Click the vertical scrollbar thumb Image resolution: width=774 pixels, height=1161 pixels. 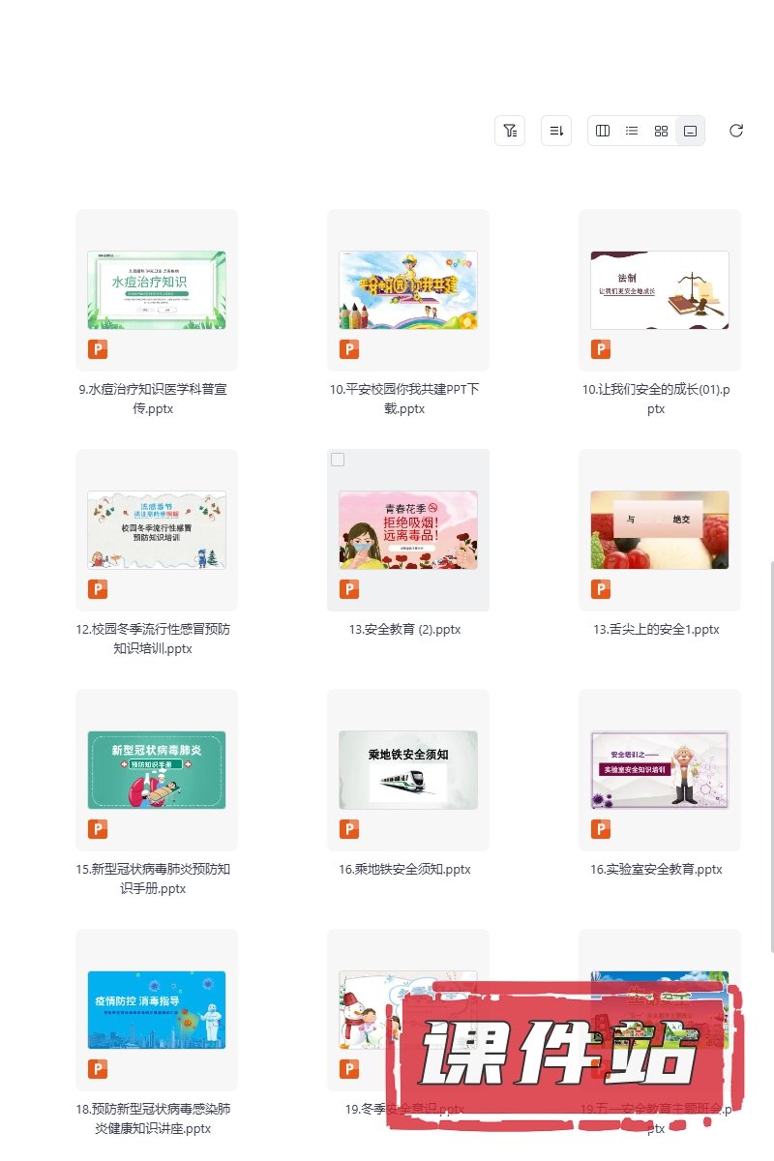(x=771, y=755)
